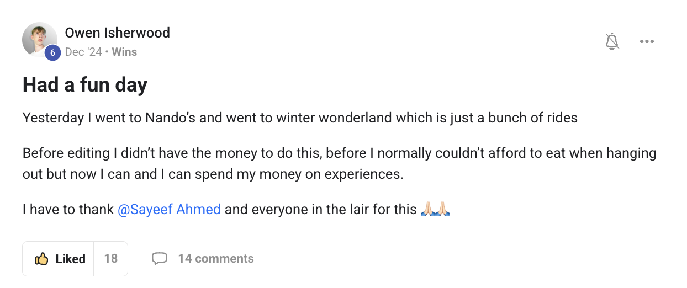Click the praying hands emoji
The width and height of the screenshot is (687, 288).
[x=435, y=210]
